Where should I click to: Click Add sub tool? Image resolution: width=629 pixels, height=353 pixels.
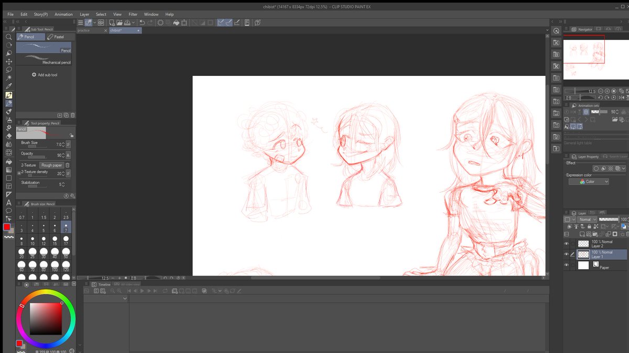coord(45,75)
